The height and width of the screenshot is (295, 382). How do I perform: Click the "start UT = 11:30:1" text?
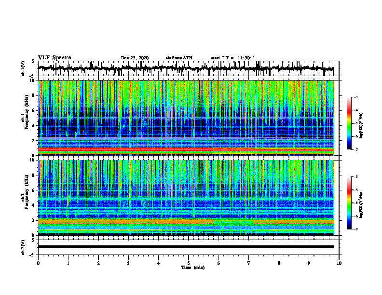coord(233,58)
